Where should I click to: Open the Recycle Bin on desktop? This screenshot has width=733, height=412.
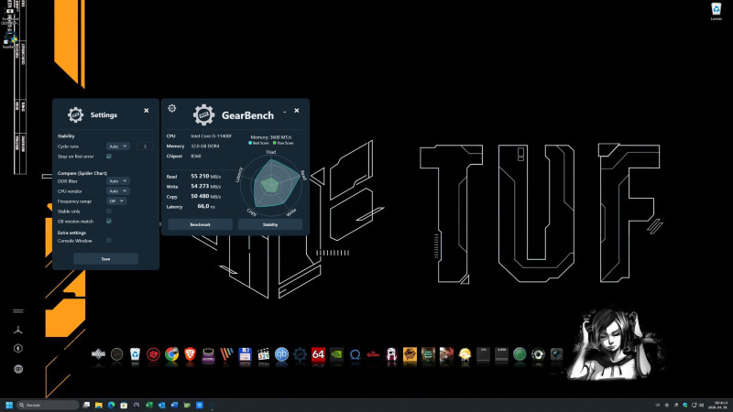click(x=717, y=10)
